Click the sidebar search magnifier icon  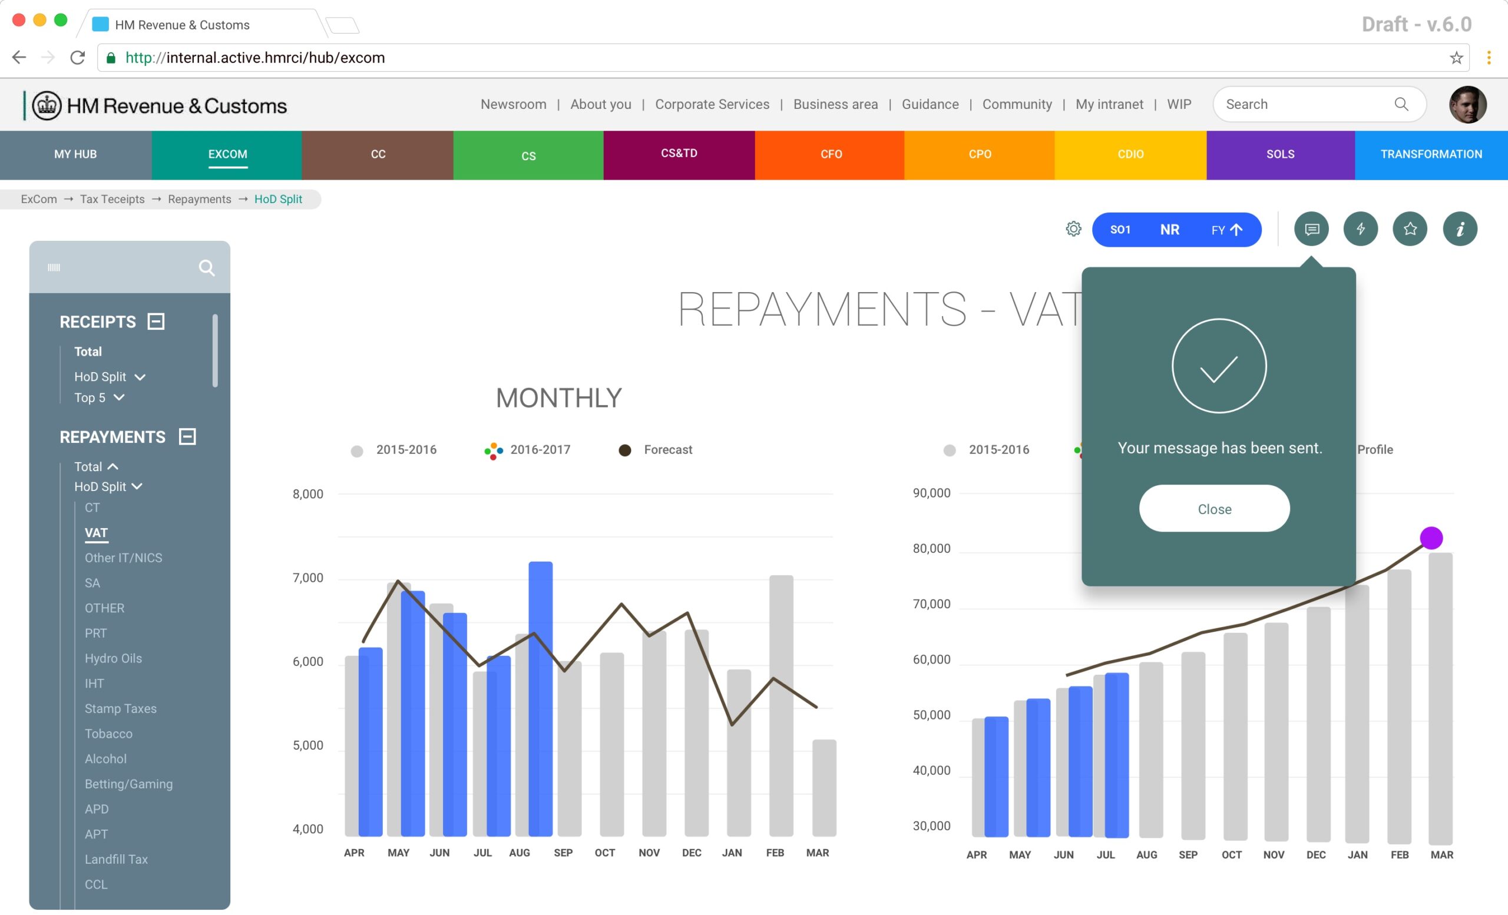pyautogui.click(x=207, y=267)
